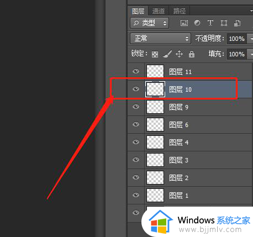The height and width of the screenshot is (237, 253).
Task: Filter layers by shape layer icon
Action: pyautogui.click(x=224, y=23)
